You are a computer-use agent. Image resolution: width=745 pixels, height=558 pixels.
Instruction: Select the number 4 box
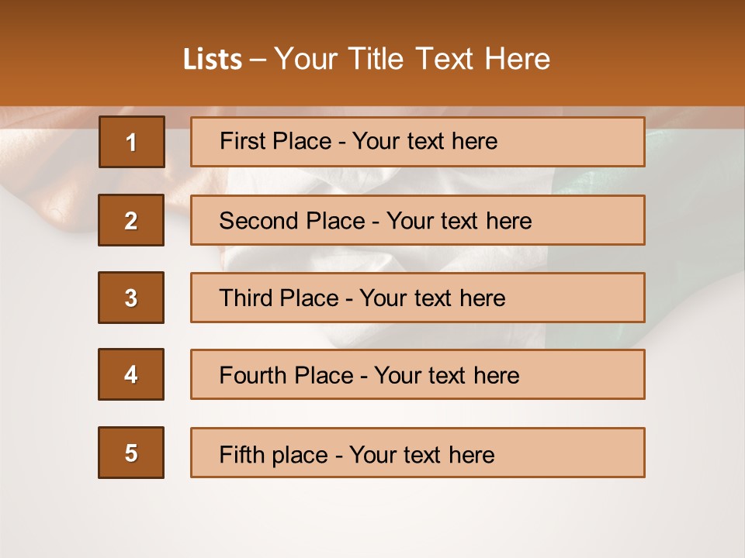pos(131,374)
